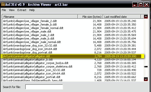Click date 2005-09-19 13:20:39.537 cell
Screen dimensions: 151x92
tap(120, 52)
